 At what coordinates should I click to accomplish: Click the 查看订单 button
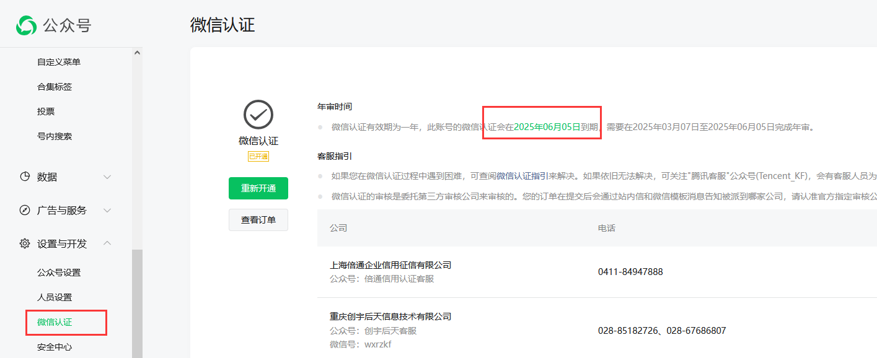click(x=258, y=220)
